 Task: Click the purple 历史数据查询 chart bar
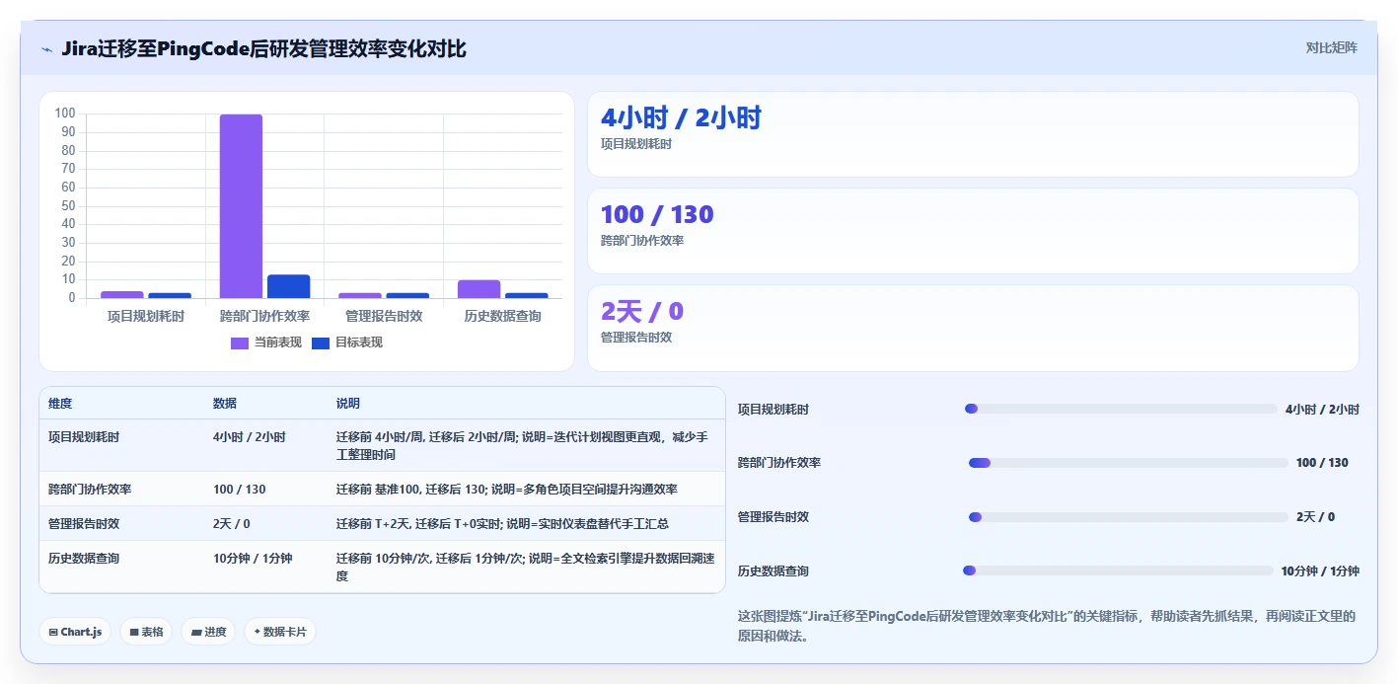click(x=478, y=289)
